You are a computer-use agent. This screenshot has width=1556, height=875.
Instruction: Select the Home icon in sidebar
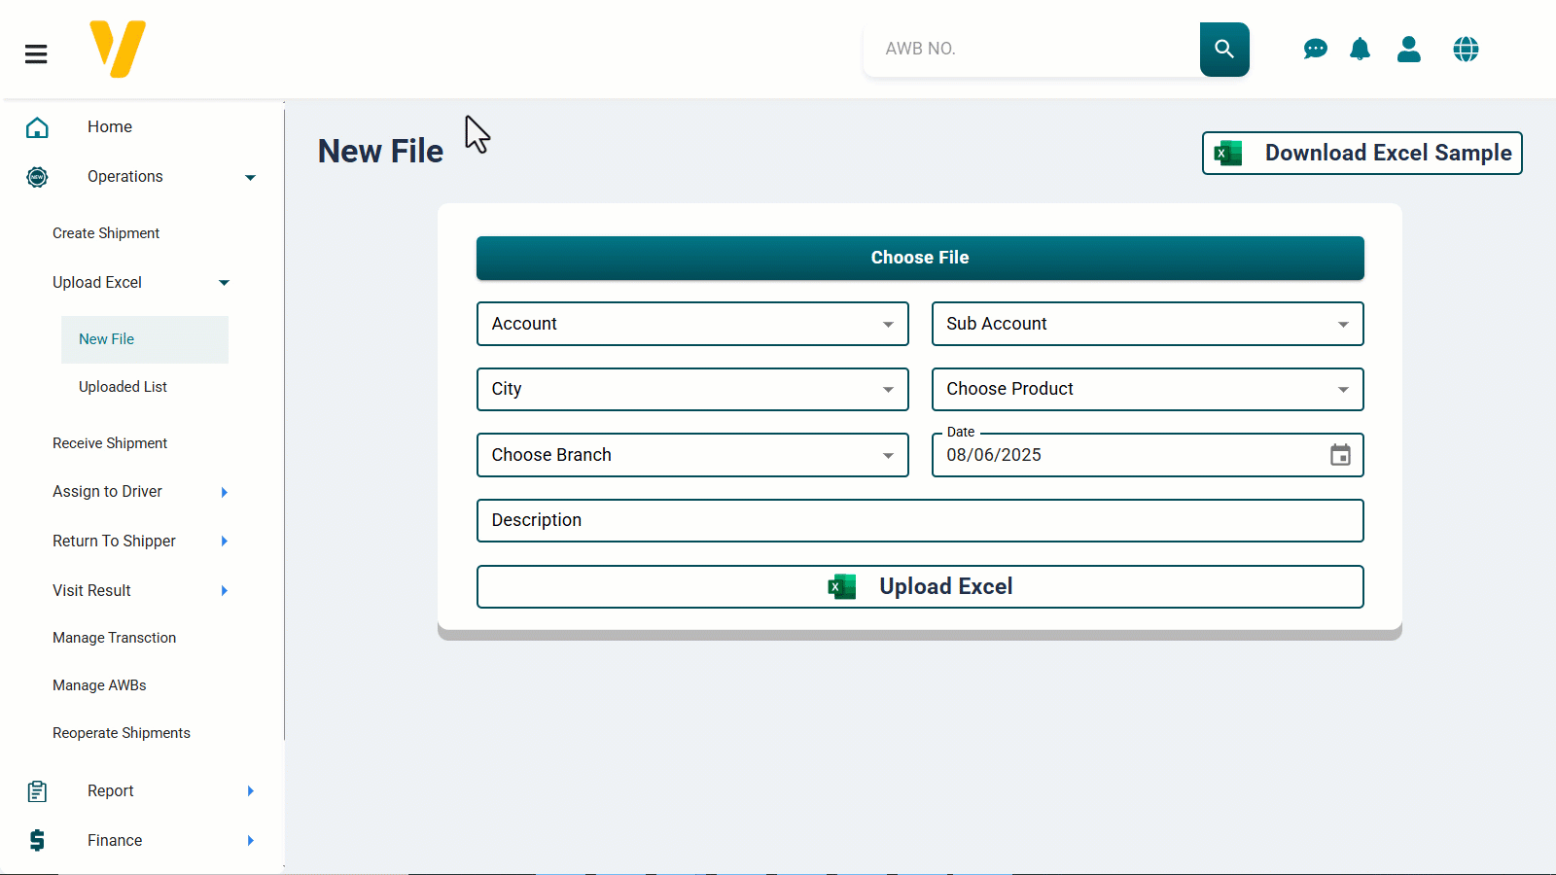[x=36, y=126]
